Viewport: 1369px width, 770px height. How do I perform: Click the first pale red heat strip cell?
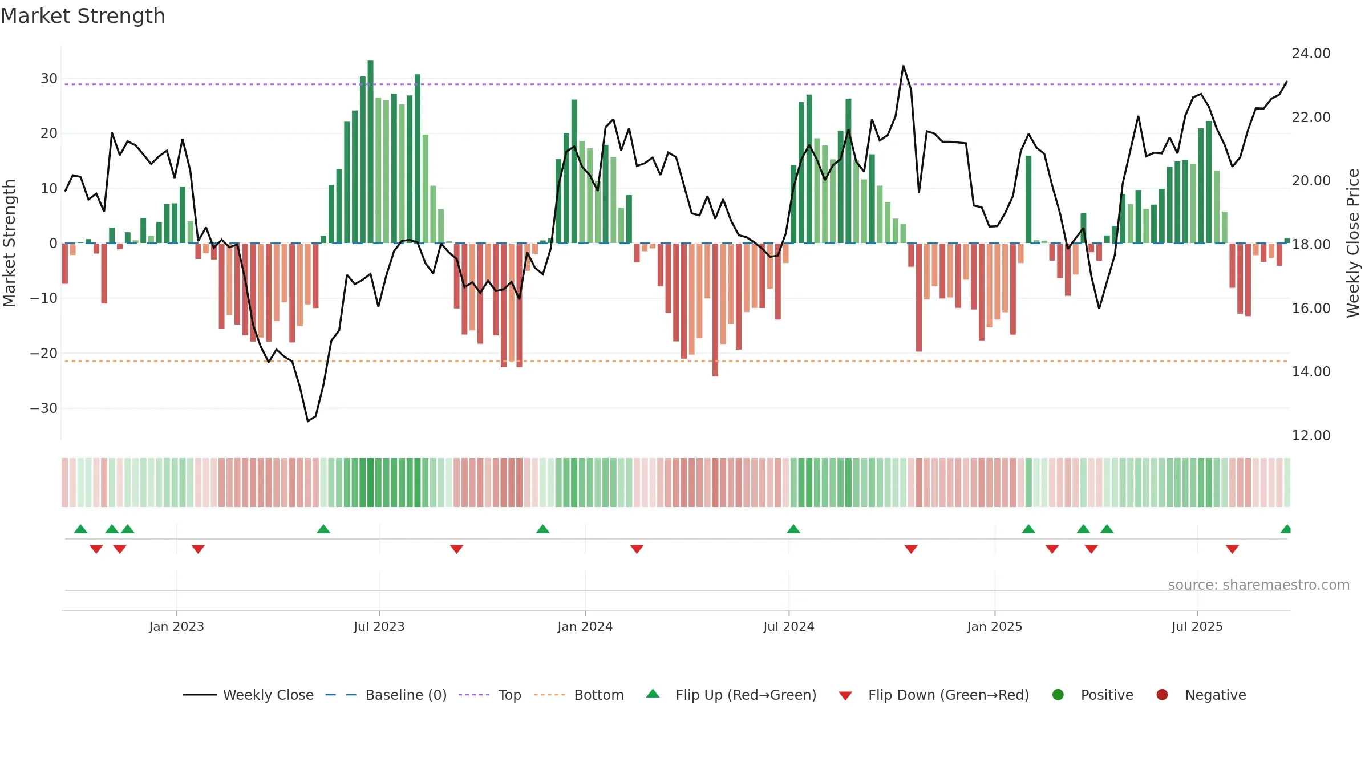[x=65, y=483]
